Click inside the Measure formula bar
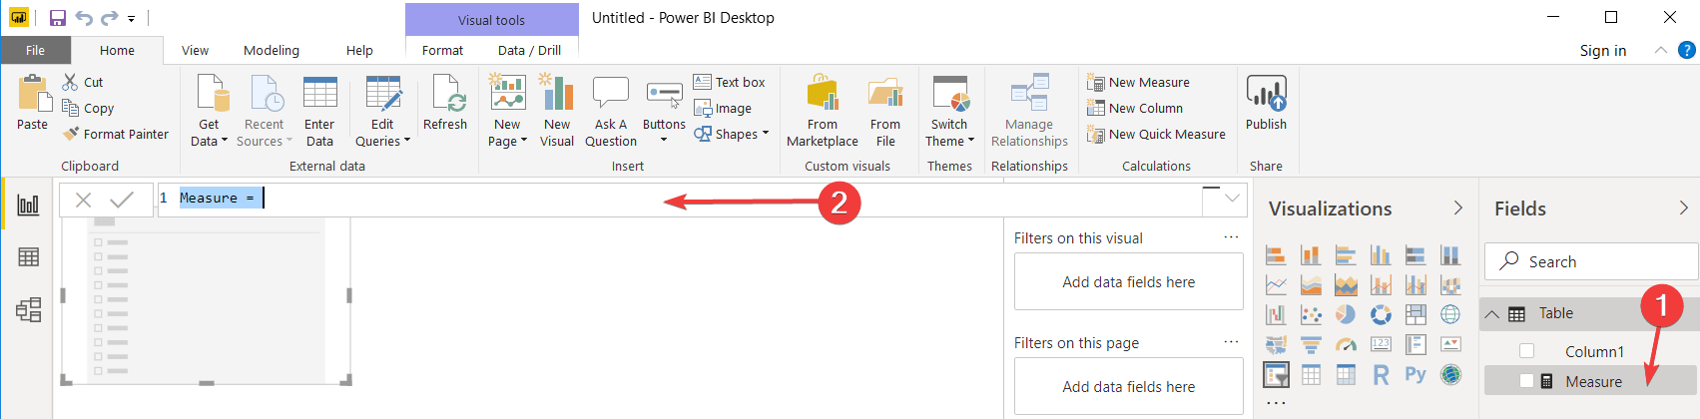 pos(679,200)
